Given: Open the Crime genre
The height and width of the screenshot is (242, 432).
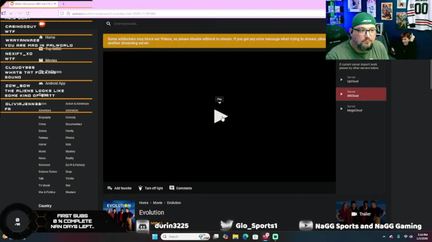Looking at the screenshot, I should click(x=42, y=124).
